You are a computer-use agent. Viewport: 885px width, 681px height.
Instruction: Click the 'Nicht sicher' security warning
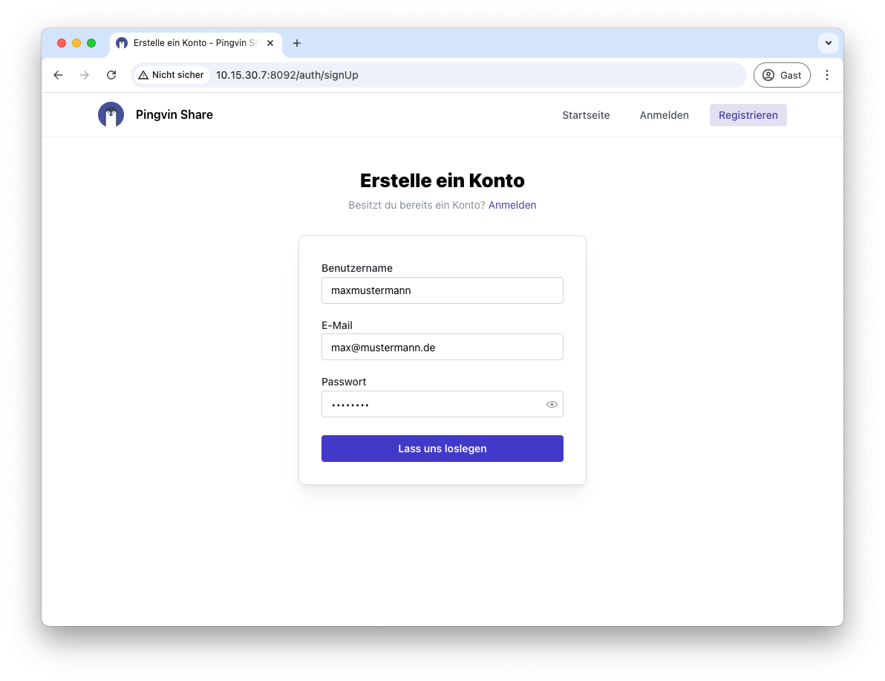(171, 75)
